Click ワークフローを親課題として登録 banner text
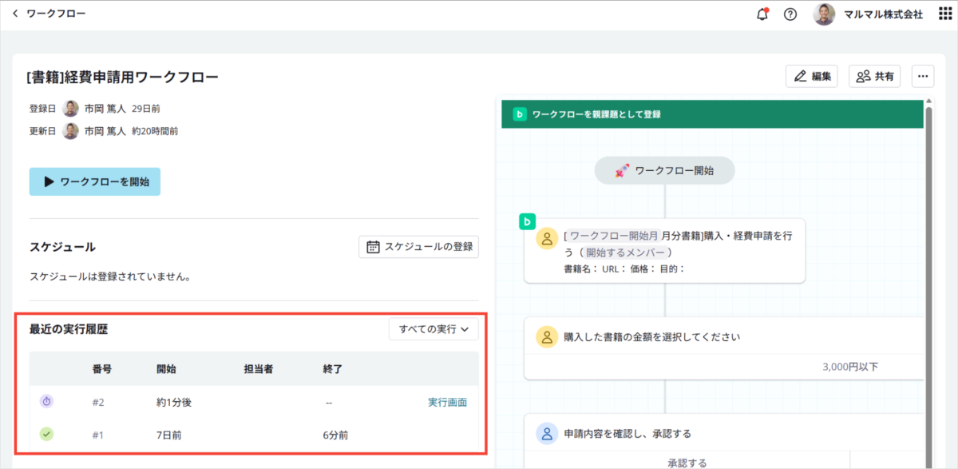 pyautogui.click(x=596, y=114)
